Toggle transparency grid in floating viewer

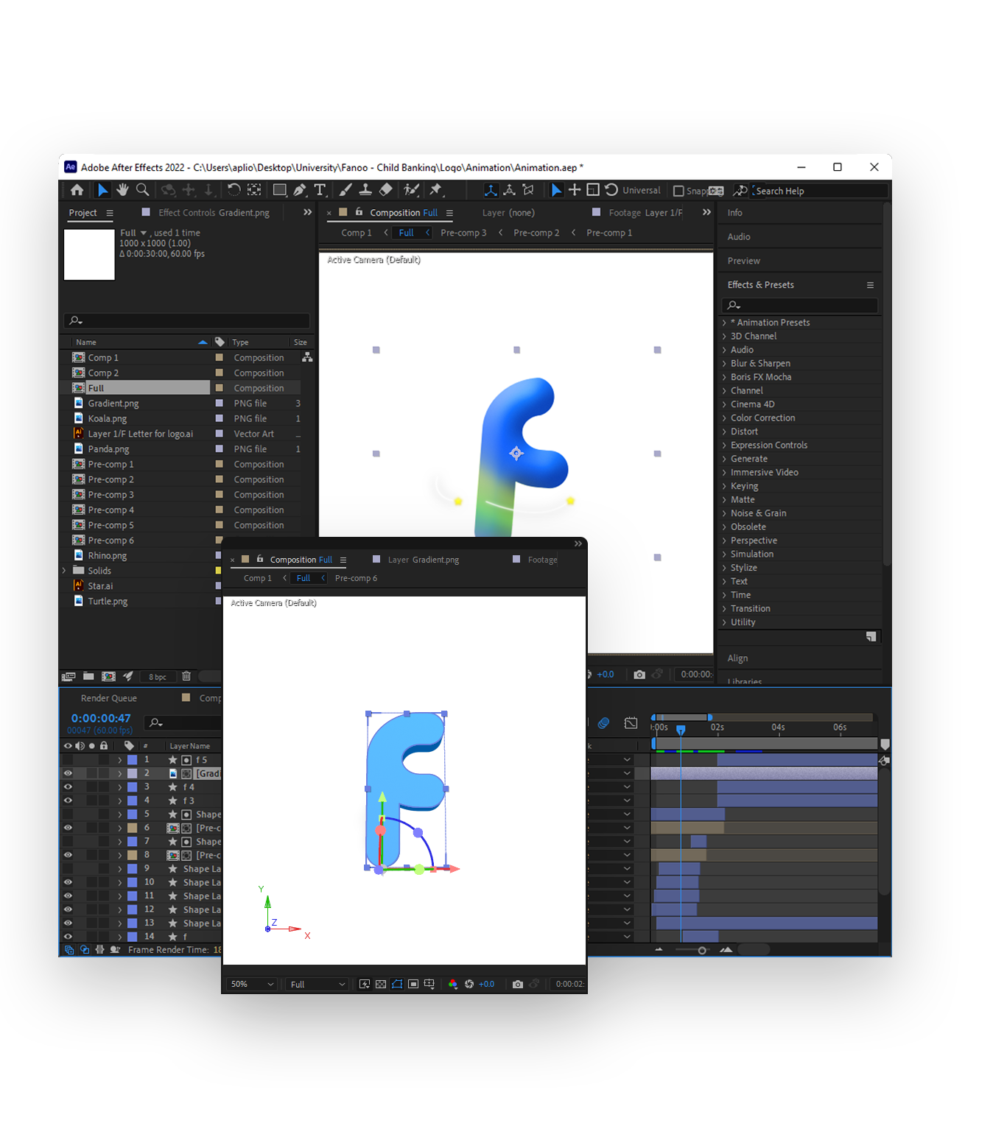pos(381,984)
